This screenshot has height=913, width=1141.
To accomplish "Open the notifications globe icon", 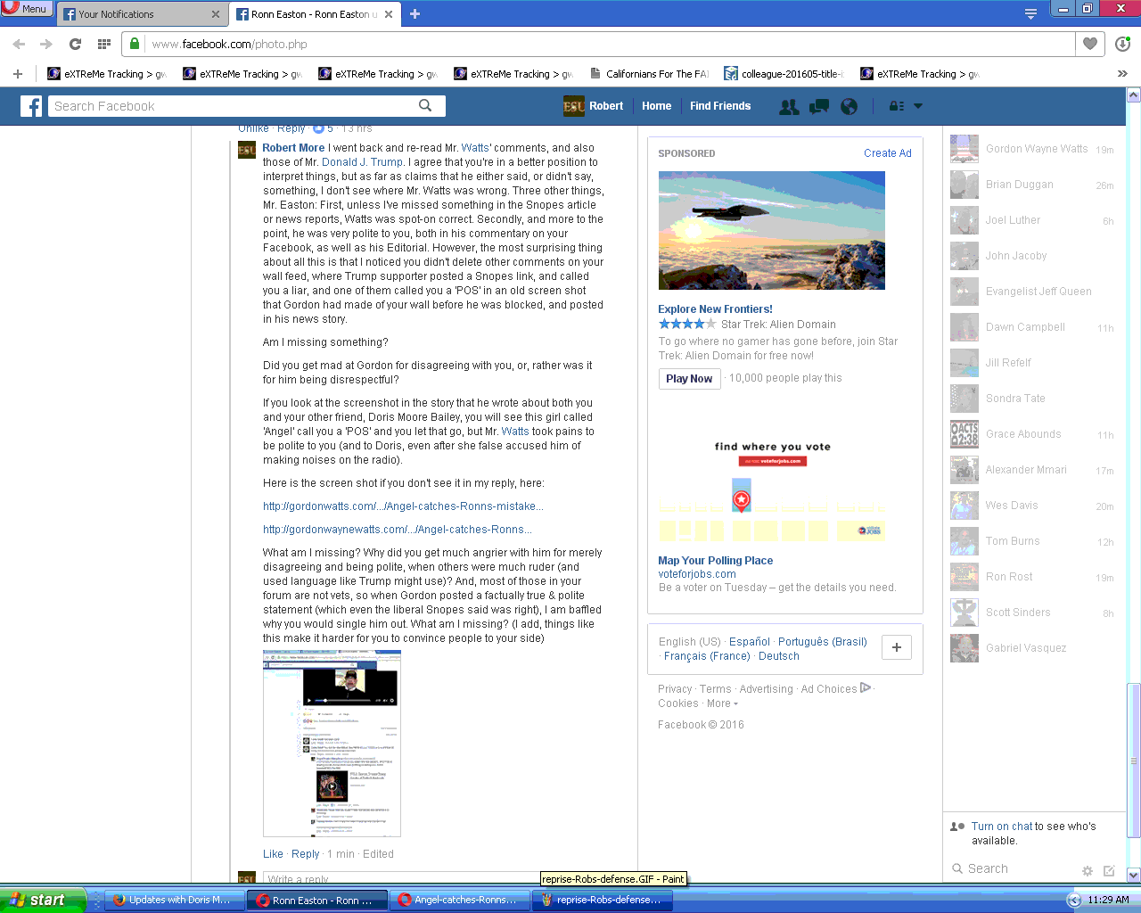I will (849, 106).
